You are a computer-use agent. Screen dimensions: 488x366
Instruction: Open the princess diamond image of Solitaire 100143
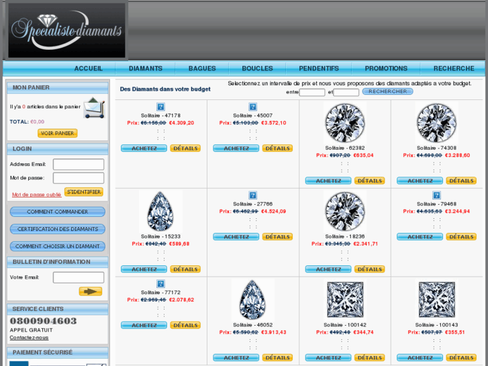click(x=436, y=300)
